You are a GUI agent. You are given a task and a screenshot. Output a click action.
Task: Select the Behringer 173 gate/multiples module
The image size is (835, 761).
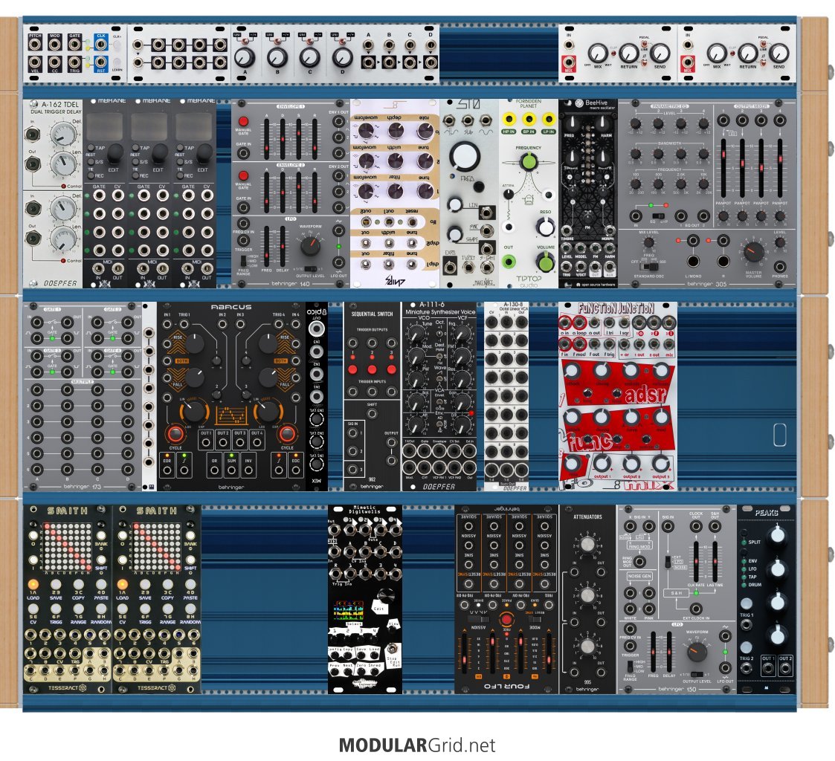coord(83,396)
